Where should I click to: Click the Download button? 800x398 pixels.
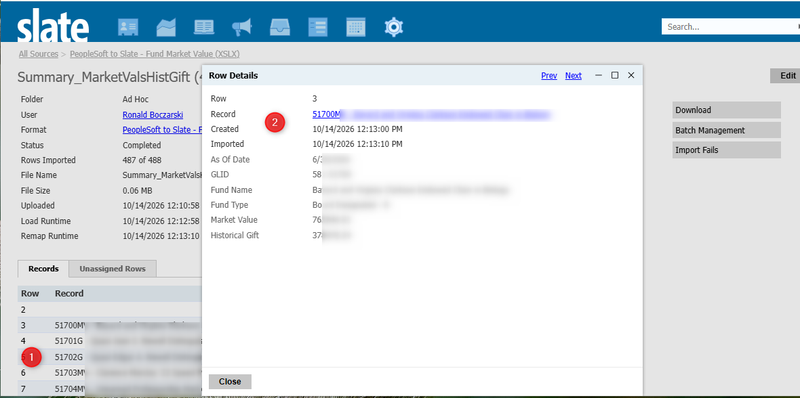[727, 110]
